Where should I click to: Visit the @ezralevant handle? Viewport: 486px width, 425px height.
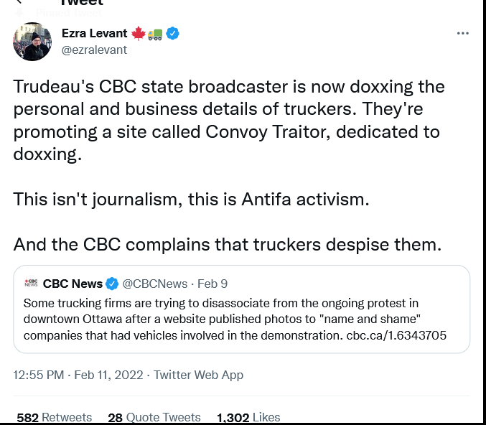pos(94,50)
